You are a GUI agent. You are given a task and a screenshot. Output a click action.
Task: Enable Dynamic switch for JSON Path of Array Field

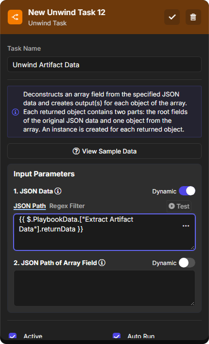coord(187,263)
